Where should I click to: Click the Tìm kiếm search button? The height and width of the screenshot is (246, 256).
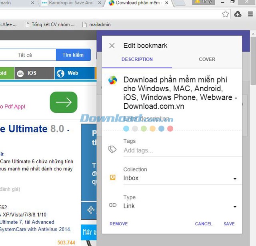(x=73, y=55)
